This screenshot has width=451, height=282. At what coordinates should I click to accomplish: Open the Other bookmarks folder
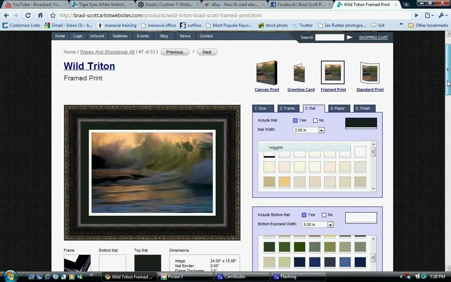[x=428, y=25]
